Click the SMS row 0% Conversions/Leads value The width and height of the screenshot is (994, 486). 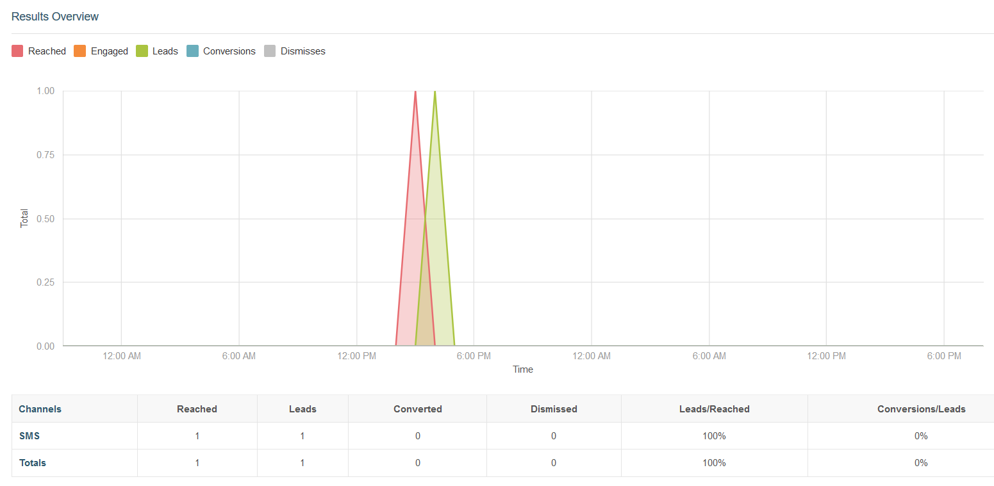coord(921,436)
